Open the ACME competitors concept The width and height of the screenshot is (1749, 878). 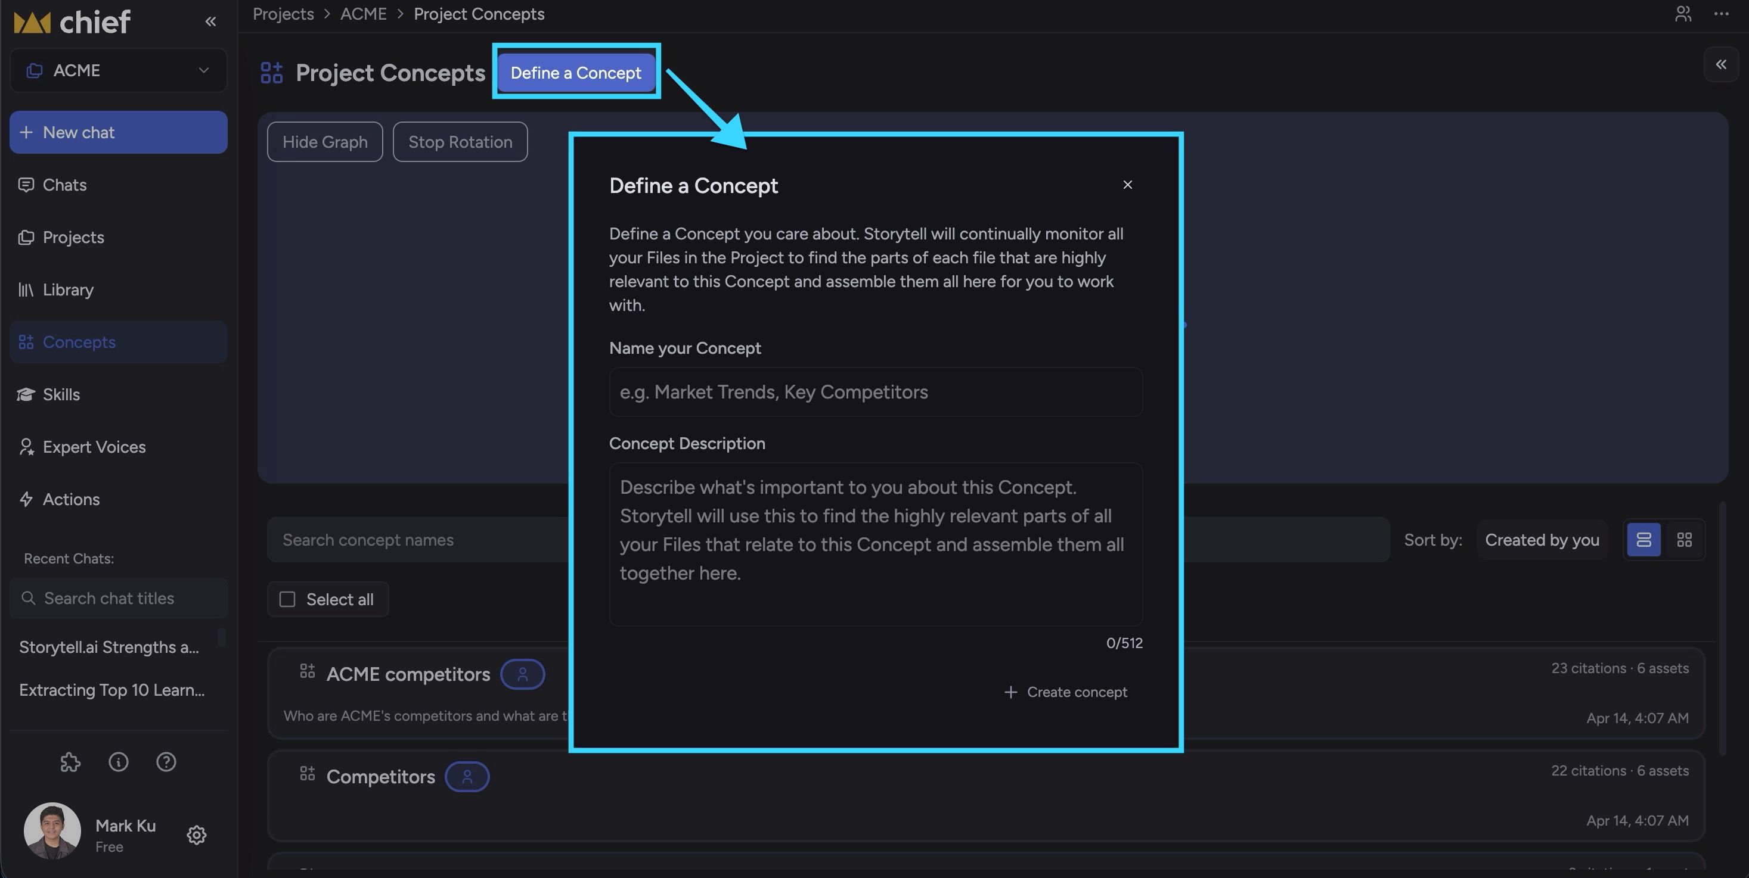tap(408, 674)
